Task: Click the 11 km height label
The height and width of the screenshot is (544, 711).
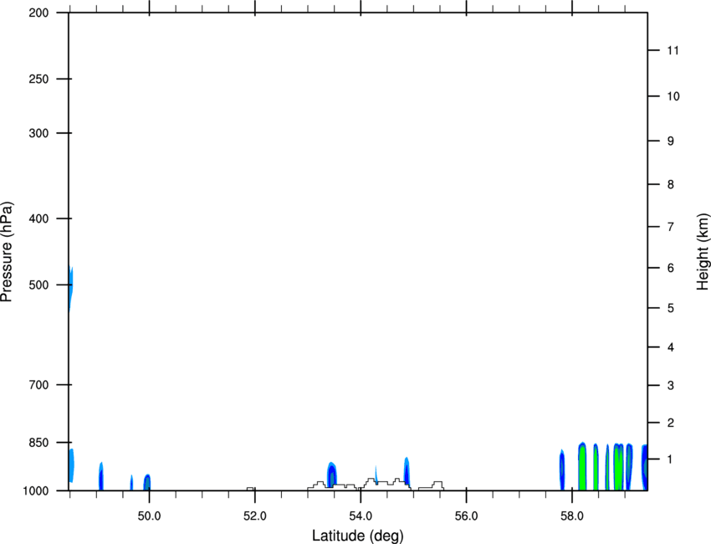Action: [x=673, y=50]
